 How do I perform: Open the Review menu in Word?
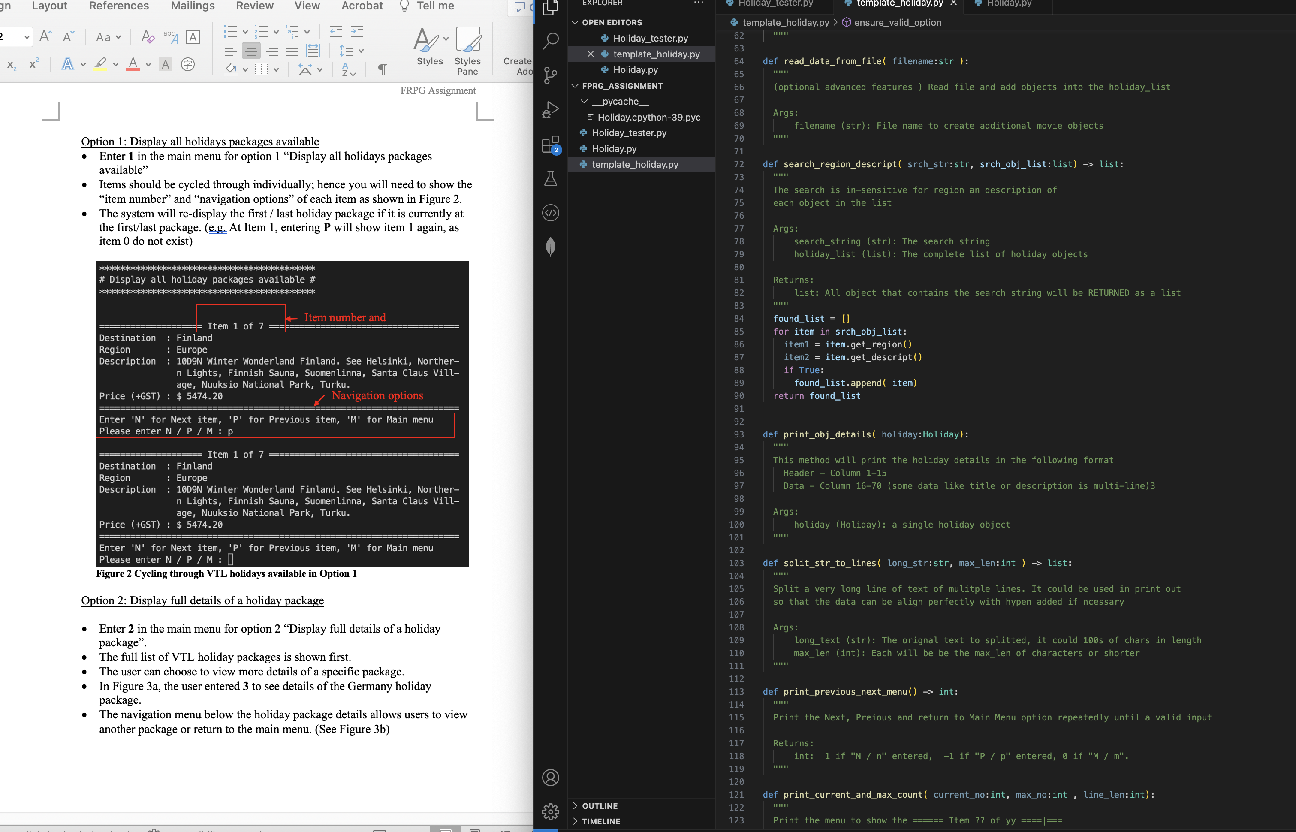[254, 6]
